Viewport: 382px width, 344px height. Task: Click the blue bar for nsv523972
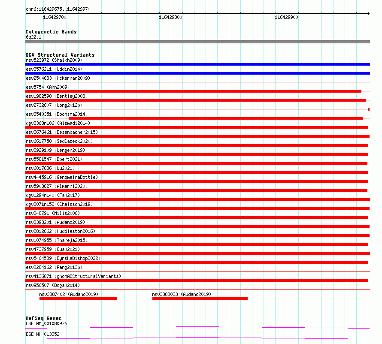click(x=197, y=64)
